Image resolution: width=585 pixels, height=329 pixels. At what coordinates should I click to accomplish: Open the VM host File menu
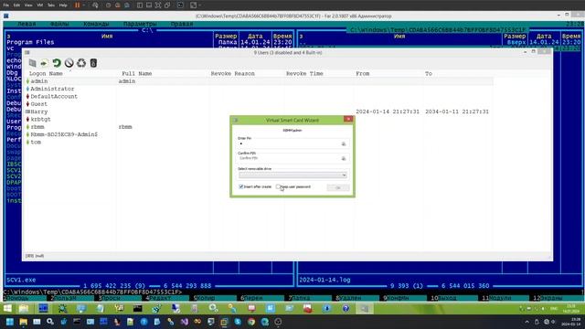coord(5,5)
